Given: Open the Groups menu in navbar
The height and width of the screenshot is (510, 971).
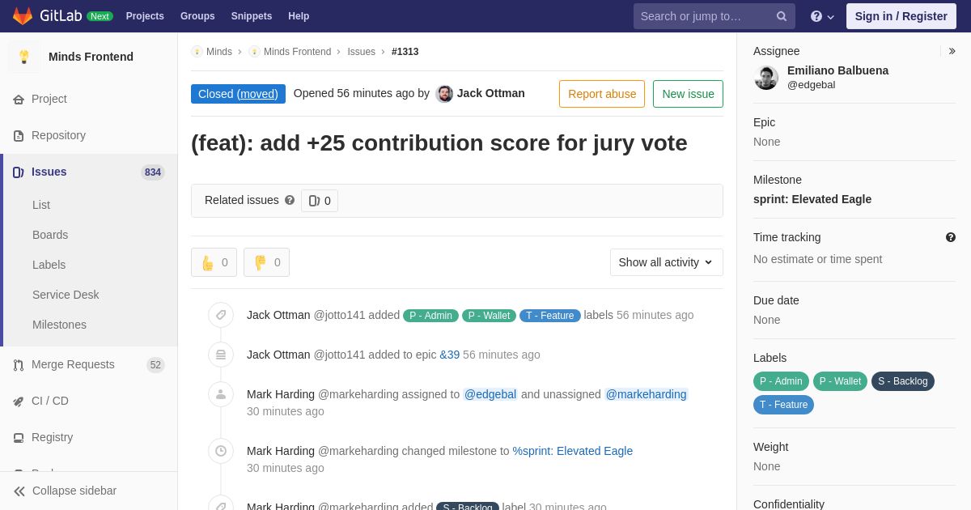Looking at the screenshot, I should pyautogui.click(x=197, y=16).
